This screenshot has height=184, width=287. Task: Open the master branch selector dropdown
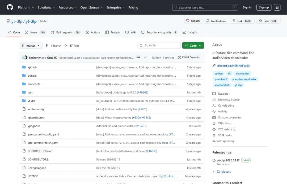pos(31,45)
